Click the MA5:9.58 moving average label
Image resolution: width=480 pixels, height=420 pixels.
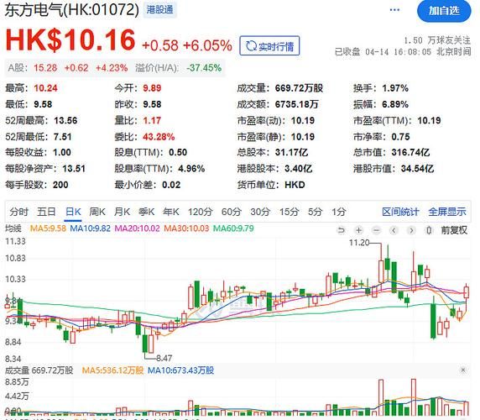click(48, 228)
